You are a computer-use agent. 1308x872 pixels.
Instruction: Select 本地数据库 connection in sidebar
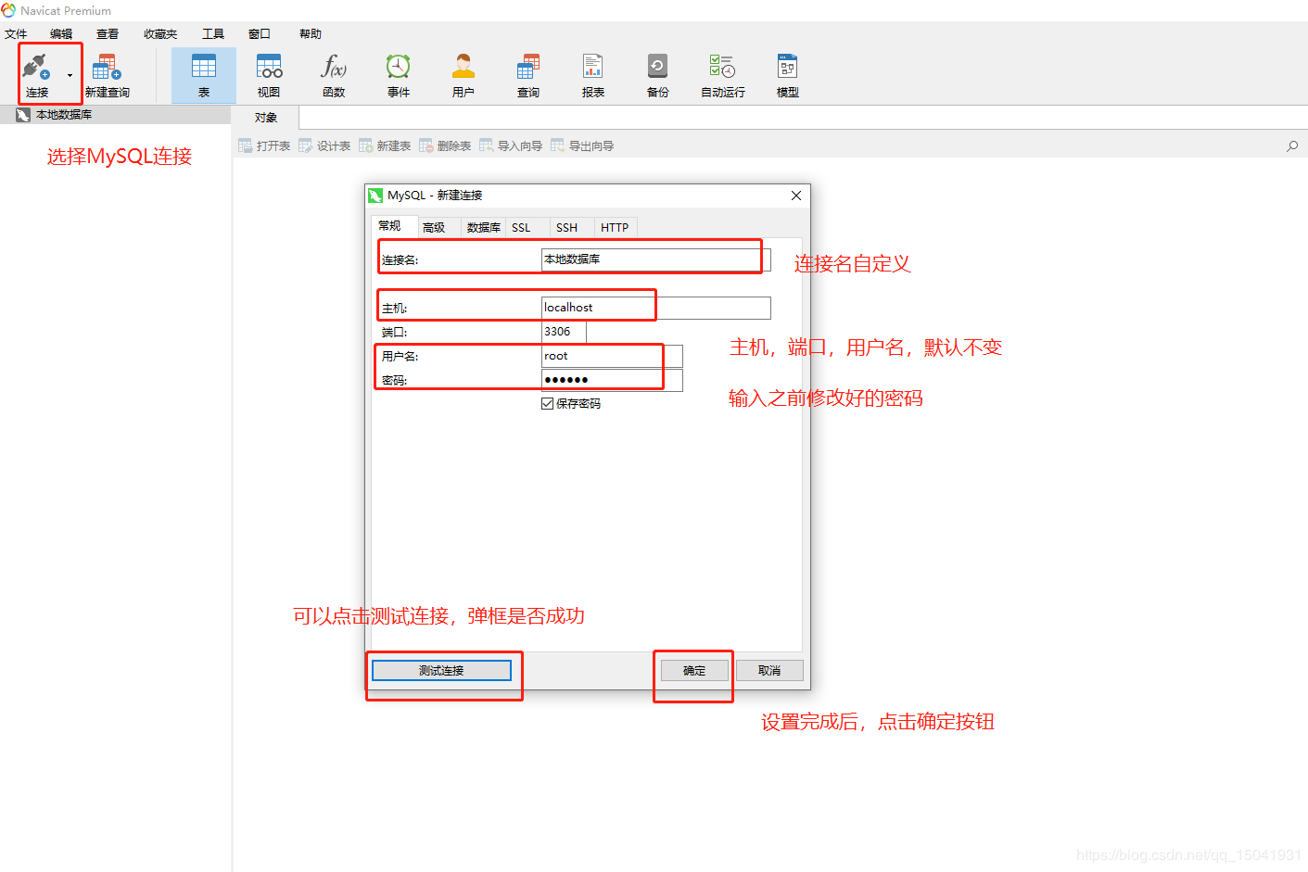point(115,115)
